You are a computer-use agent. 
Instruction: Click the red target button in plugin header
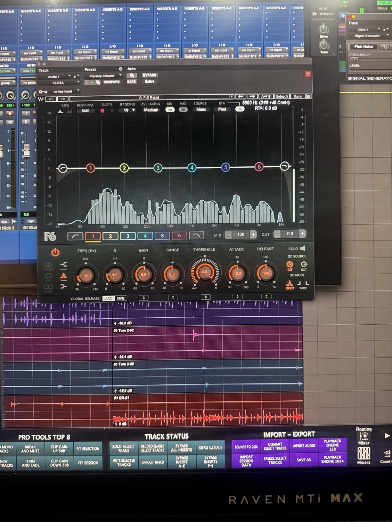pyautogui.click(x=308, y=74)
